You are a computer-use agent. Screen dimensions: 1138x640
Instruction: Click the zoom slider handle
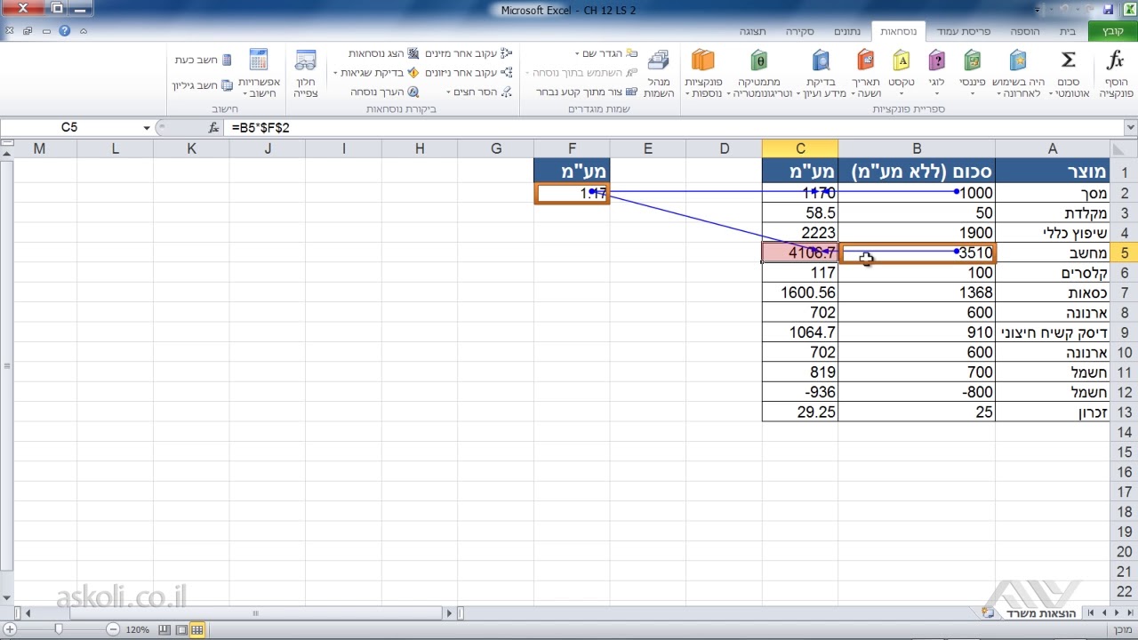tap(59, 629)
